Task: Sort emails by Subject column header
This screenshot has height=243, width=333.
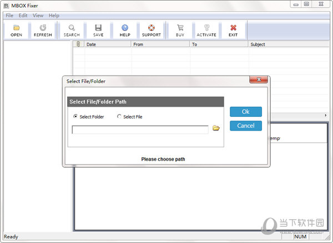Action: 289,44
